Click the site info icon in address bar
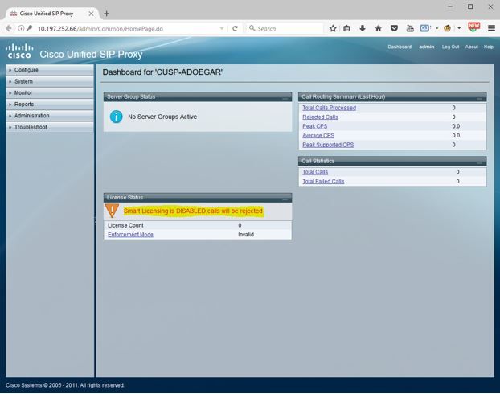The height and width of the screenshot is (394, 500). [21, 28]
